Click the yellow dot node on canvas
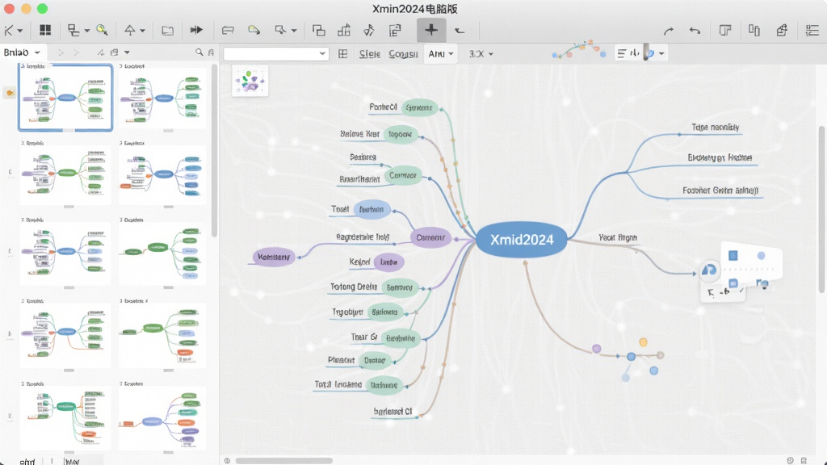The height and width of the screenshot is (465, 827). [643, 342]
